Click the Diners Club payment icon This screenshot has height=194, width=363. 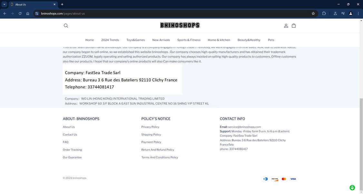(x=266, y=179)
